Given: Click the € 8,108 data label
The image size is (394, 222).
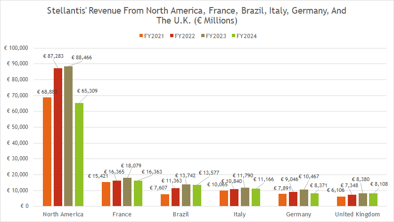Looking at the screenshot, I should (x=379, y=184).
